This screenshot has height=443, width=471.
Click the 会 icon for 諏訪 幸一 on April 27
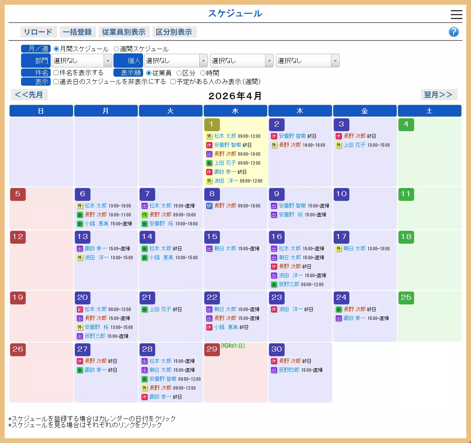tap(80, 370)
